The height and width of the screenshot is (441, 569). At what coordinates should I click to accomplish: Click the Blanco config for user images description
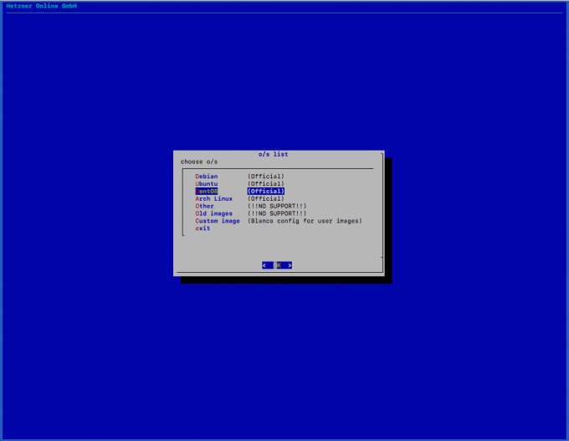(x=305, y=221)
